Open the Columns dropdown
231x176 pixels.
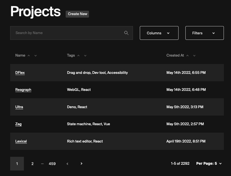(159, 33)
